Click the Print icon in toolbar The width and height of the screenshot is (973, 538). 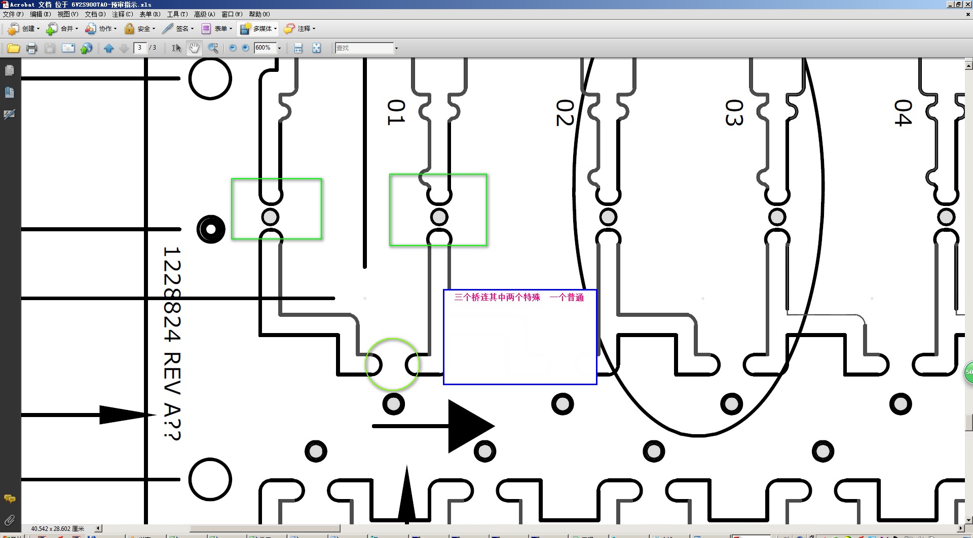(x=31, y=48)
